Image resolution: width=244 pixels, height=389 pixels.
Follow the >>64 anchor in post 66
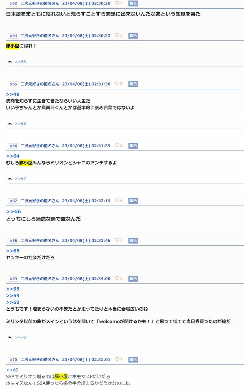[x=13, y=156]
